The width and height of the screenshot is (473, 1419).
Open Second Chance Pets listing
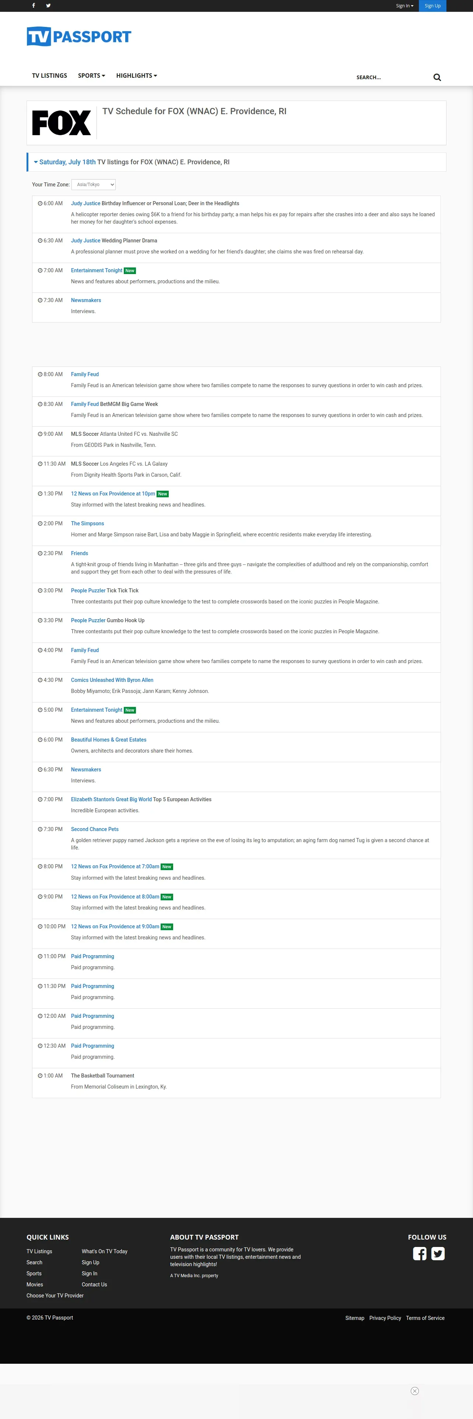[95, 829]
